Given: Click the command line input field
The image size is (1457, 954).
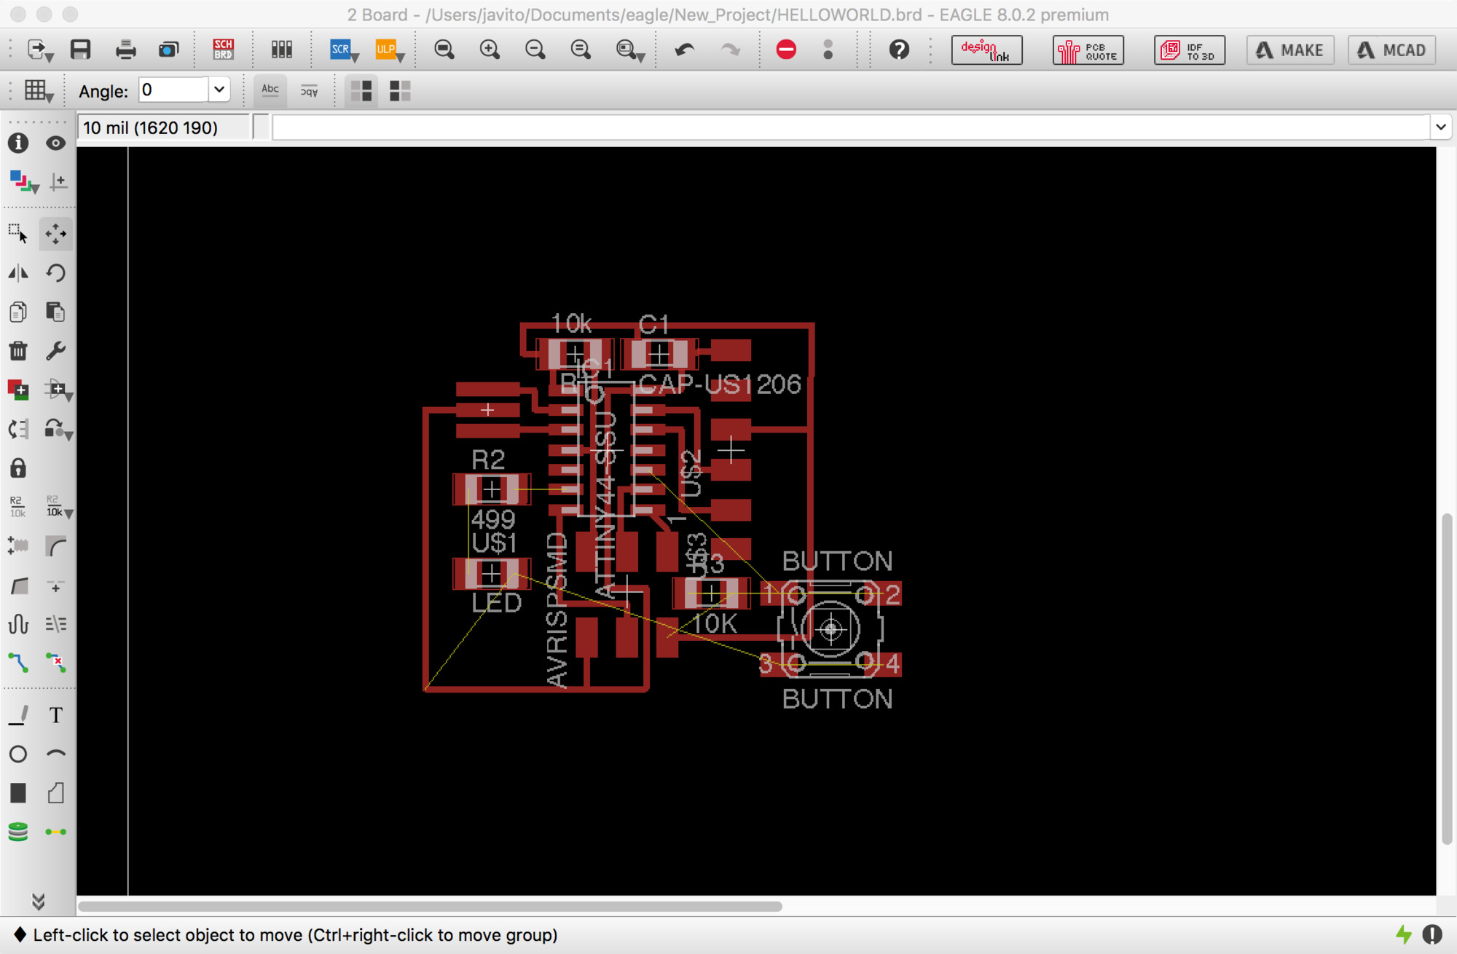Looking at the screenshot, I should (x=851, y=127).
